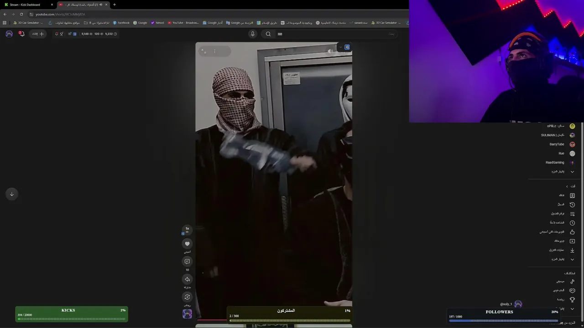
Task: Select the YouTube Shorts browser tab
Action: pyautogui.click(x=83, y=5)
